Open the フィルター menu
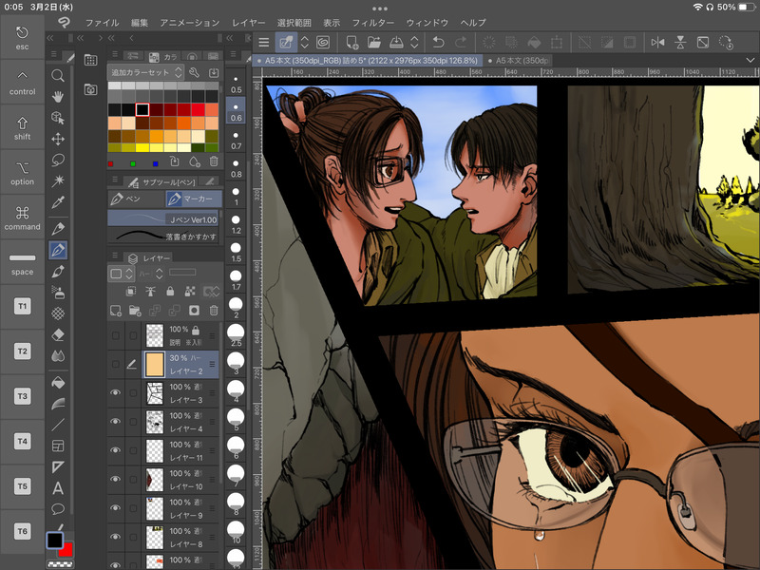Viewport: 760px width, 570px height. pos(372,23)
